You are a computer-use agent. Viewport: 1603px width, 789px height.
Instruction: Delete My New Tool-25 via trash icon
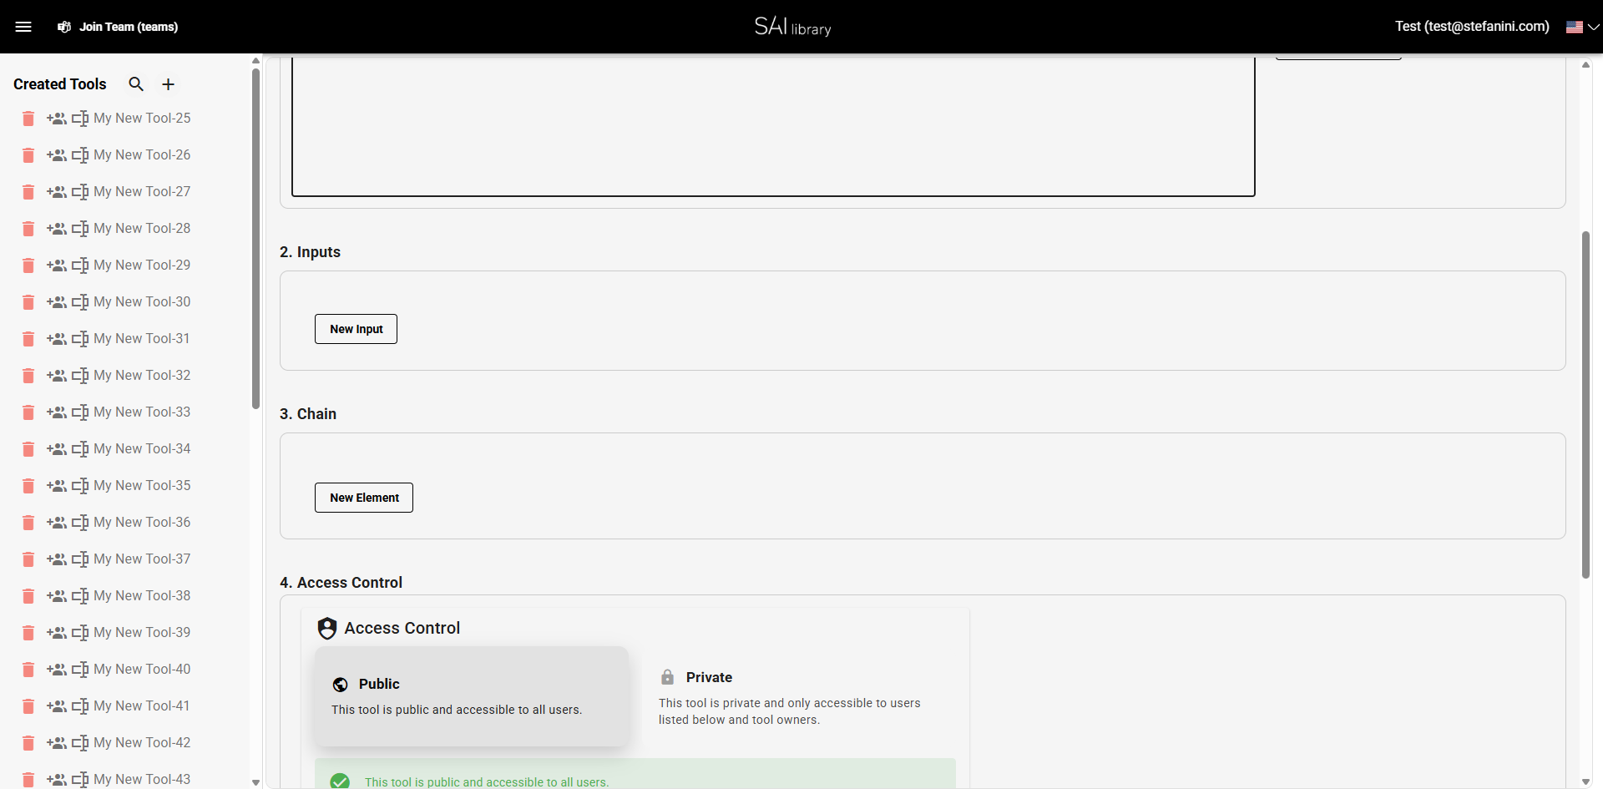pos(28,119)
